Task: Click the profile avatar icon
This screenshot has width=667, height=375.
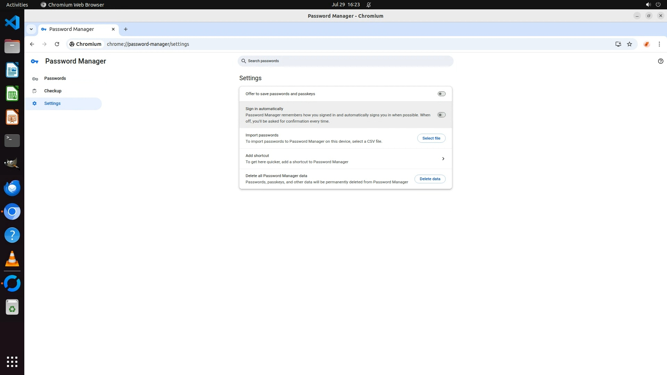Action: (647, 44)
